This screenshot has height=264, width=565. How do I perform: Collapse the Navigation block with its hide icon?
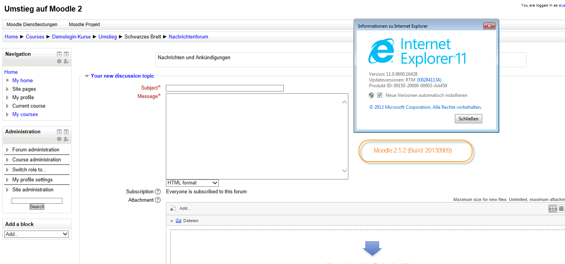(x=59, y=54)
